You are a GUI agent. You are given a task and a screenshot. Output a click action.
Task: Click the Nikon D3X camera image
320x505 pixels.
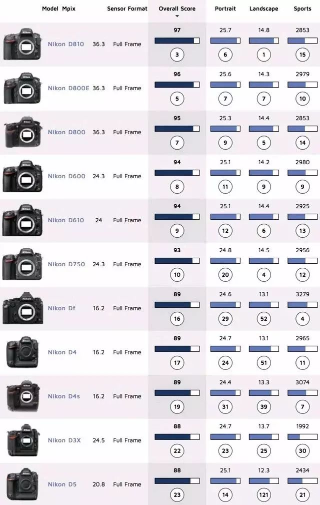(23, 440)
